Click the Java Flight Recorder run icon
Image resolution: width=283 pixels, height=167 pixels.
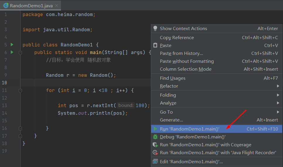(155, 152)
